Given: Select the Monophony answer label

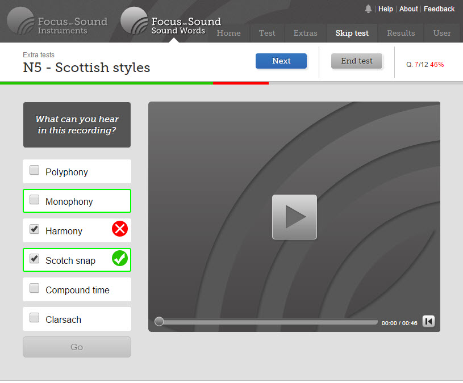Looking at the screenshot, I should click(69, 201).
